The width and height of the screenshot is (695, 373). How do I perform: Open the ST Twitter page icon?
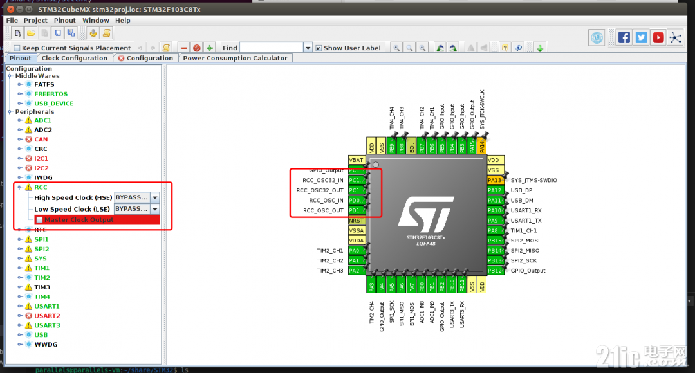tap(642, 37)
